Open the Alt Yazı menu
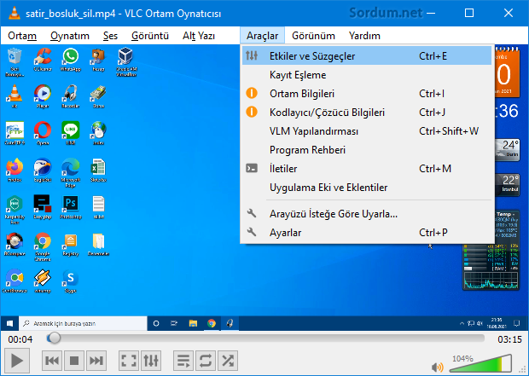The image size is (529, 376). [199, 36]
